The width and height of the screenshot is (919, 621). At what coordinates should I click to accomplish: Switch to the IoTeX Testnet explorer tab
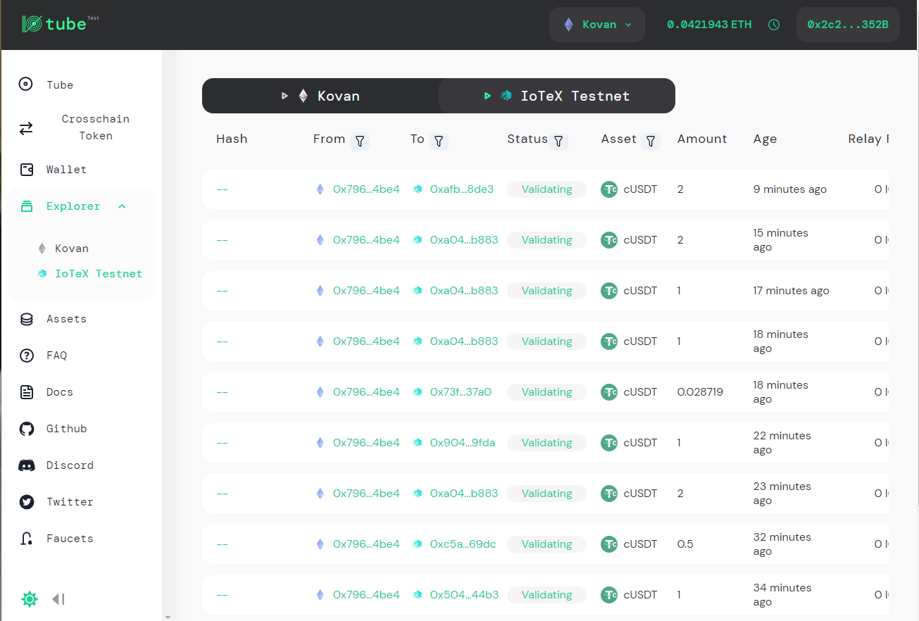pyautogui.click(x=557, y=96)
